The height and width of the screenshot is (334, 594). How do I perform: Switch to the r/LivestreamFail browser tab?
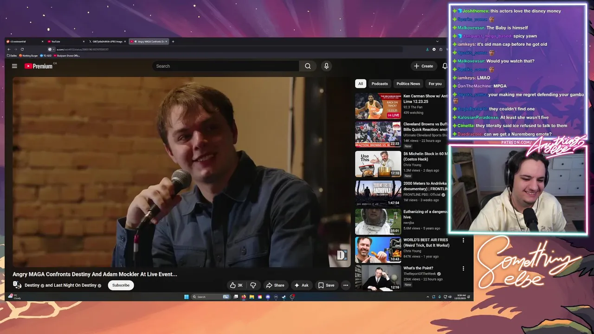point(25,41)
